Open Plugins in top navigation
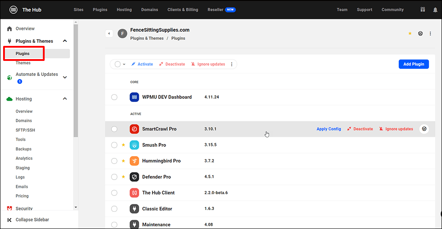This screenshot has height=229, width=442. click(x=100, y=10)
